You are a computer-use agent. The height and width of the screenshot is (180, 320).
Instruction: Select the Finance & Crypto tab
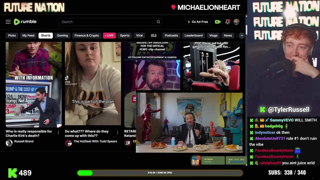point(87,35)
